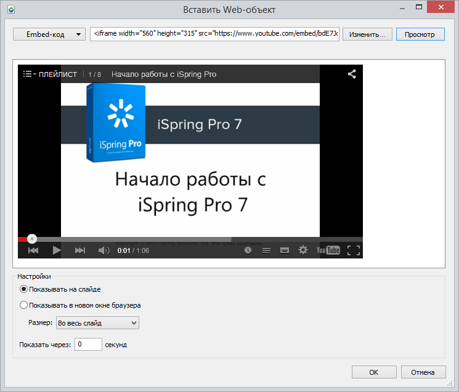Image resolution: width=459 pixels, height=392 pixels.
Task: Click the Watch Later clock icon
Action: (x=248, y=250)
